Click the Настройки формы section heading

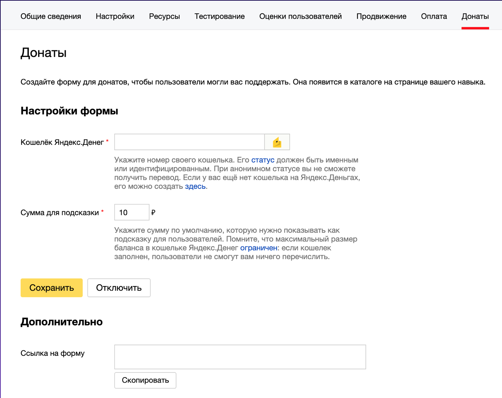coord(69,111)
